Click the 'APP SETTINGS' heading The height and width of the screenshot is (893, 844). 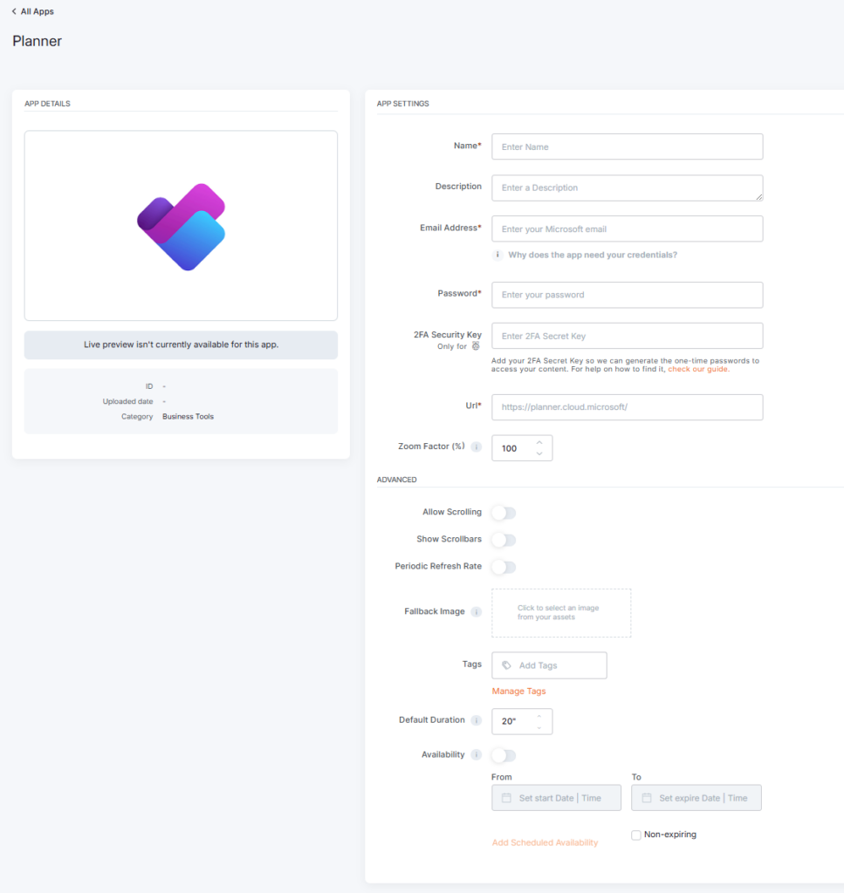[x=403, y=104]
